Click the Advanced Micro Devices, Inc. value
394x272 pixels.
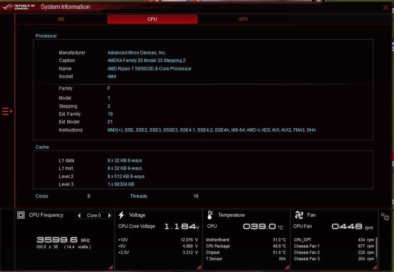pyautogui.click(x=136, y=53)
